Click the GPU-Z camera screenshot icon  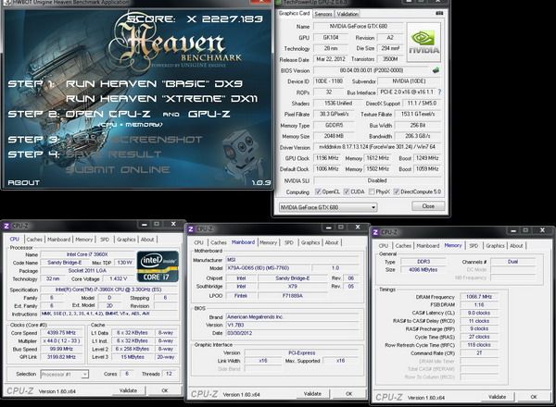click(x=439, y=14)
